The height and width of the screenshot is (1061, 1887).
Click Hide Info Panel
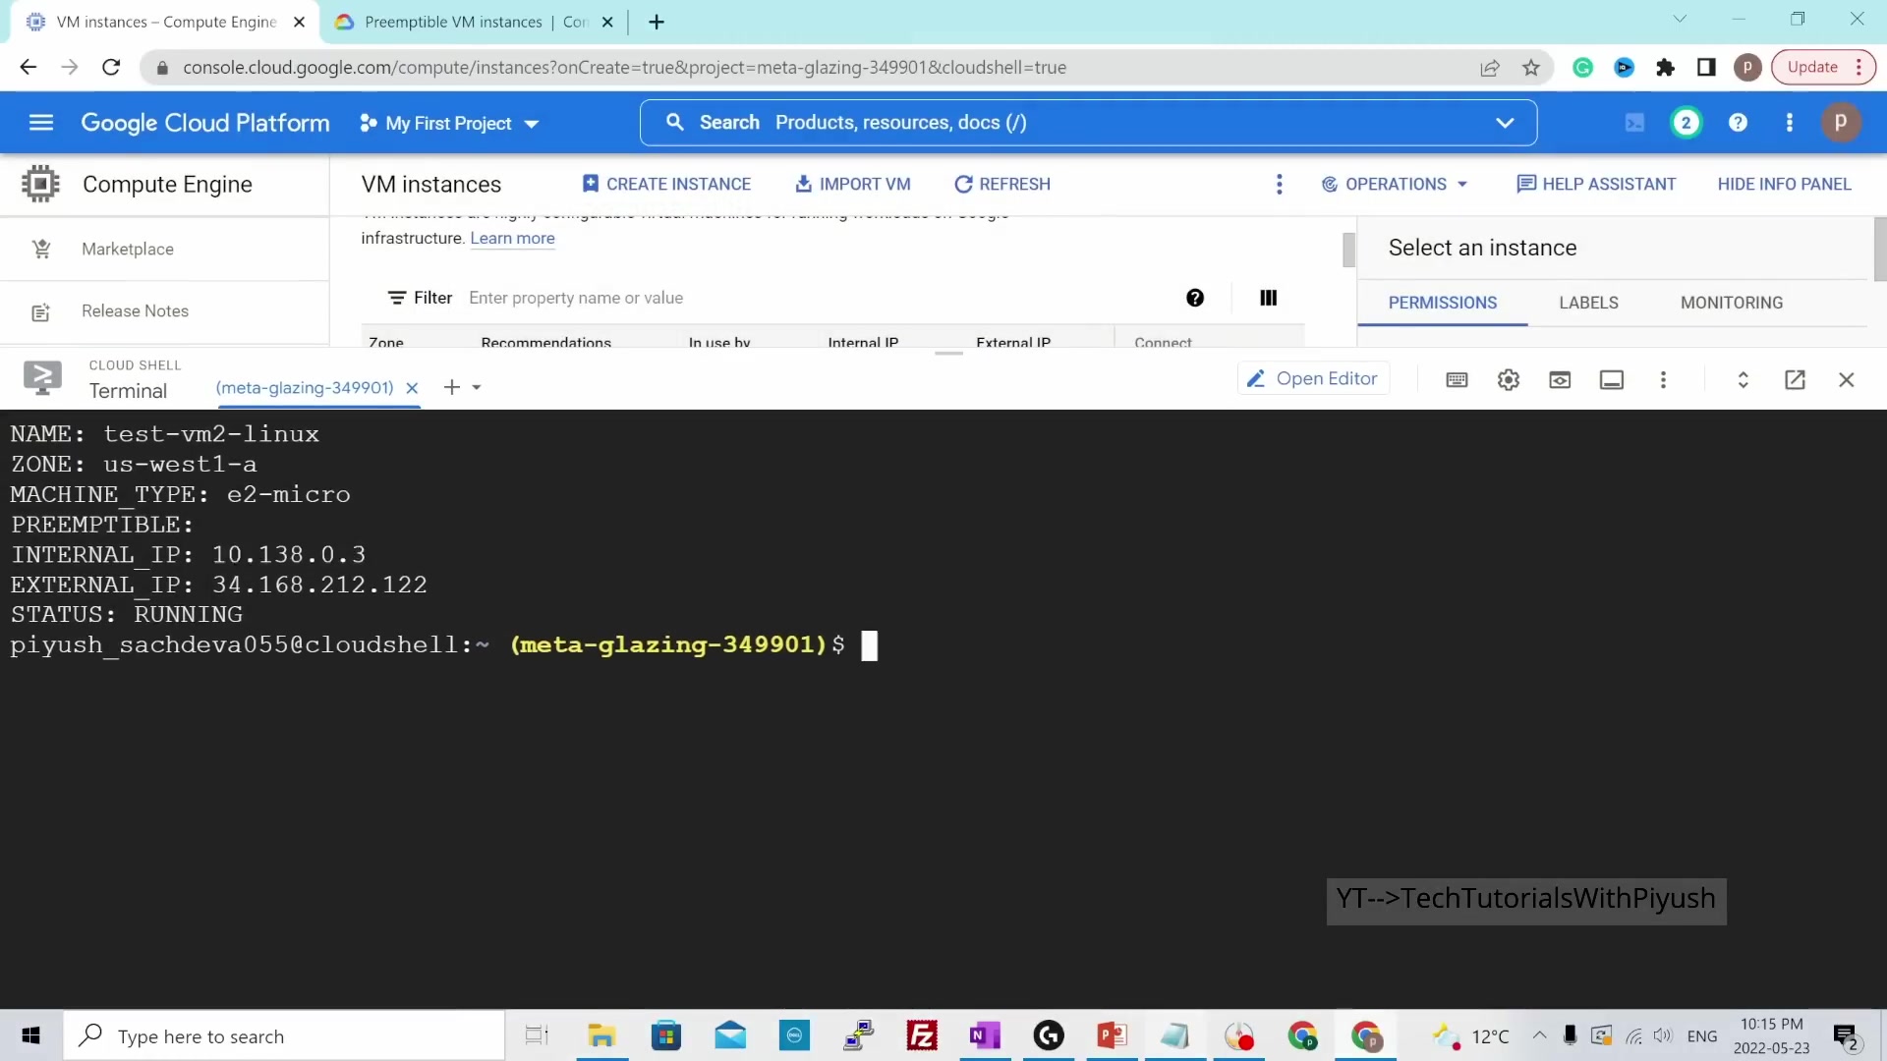click(x=1784, y=185)
